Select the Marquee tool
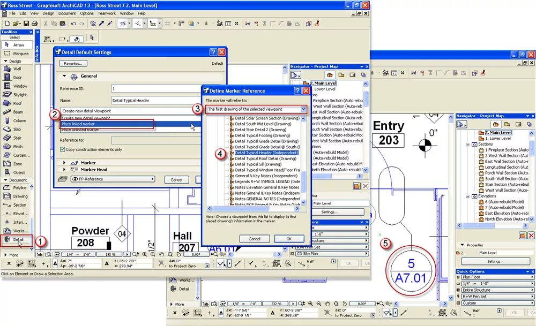 [x=17, y=54]
